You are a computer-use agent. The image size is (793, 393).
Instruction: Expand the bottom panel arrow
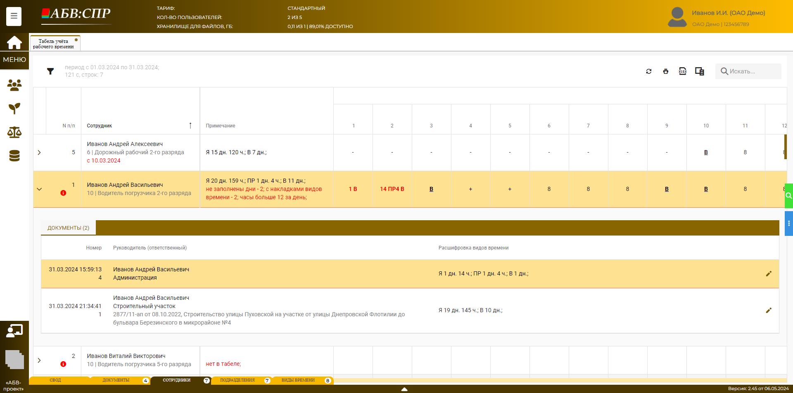(404, 389)
